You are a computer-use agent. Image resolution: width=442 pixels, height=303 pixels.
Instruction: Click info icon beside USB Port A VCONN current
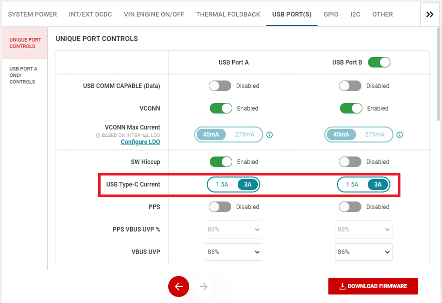coord(269,134)
